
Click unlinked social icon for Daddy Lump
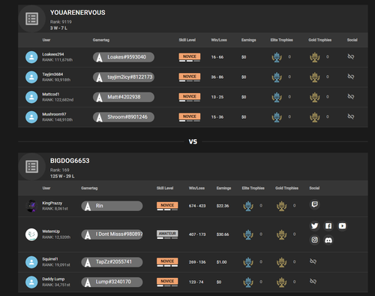tap(313, 281)
